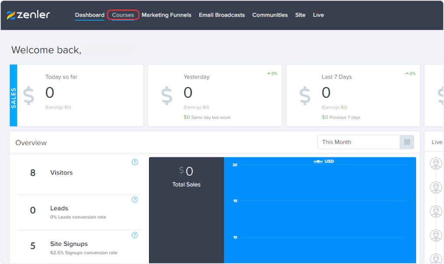Click the help icon next to Leads

pyautogui.click(x=134, y=199)
